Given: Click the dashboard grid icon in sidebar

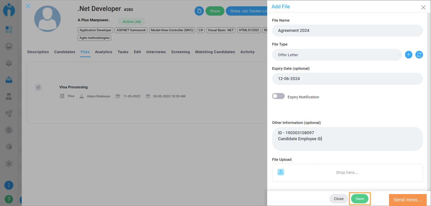Looking at the screenshot, I should point(9,30).
